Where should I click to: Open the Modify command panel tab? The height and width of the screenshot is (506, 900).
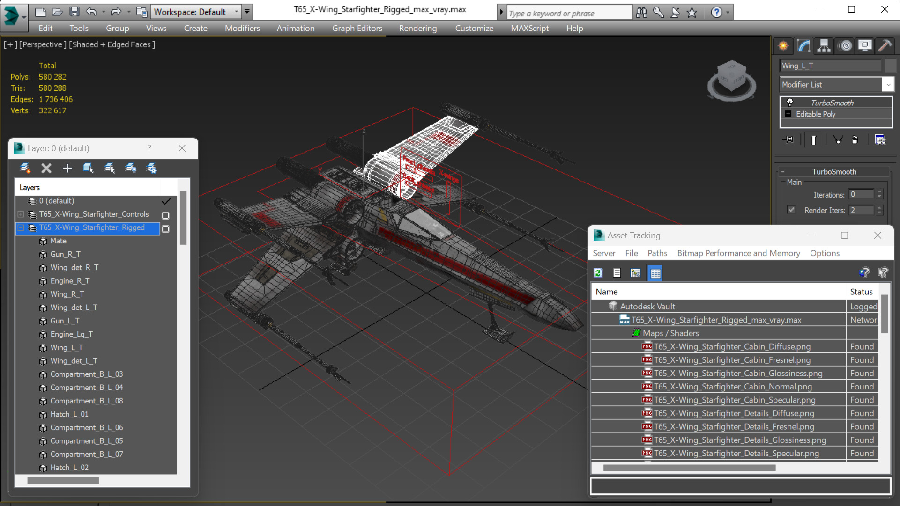[803, 46]
